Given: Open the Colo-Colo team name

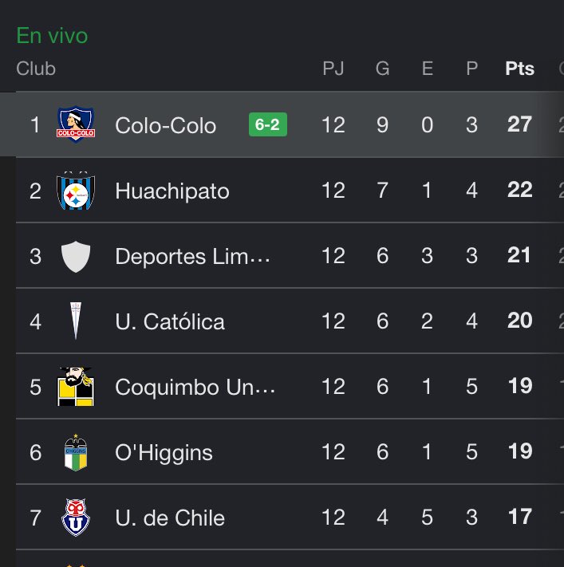Looking at the screenshot, I should (x=165, y=125).
